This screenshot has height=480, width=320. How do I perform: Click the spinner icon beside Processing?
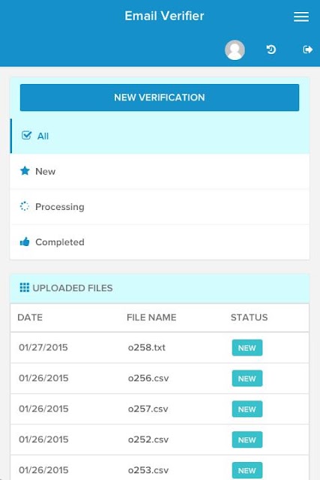coord(25,206)
